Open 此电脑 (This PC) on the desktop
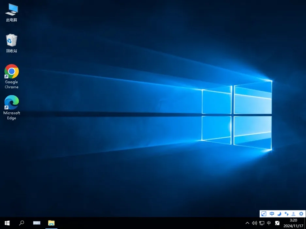This screenshot has width=306, height=229. pyautogui.click(x=11, y=10)
